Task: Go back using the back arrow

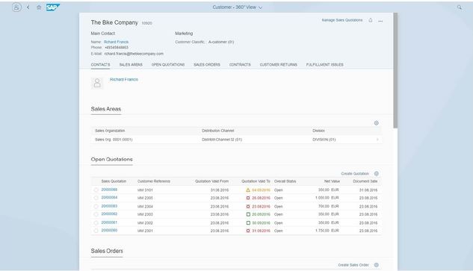Action: pos(28,7)
